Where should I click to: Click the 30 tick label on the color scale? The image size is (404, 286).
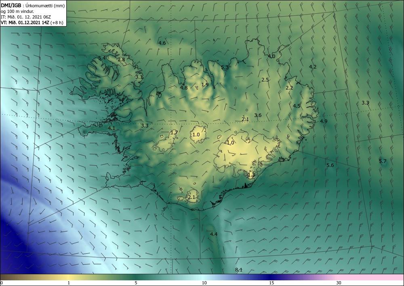pyautogui.click(x=339, y=283)
